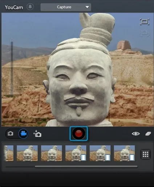Image resolution: width=154 pixels, height=187 pixels.
Task: Start recording with the red record button
Action: tap(79, 134)
